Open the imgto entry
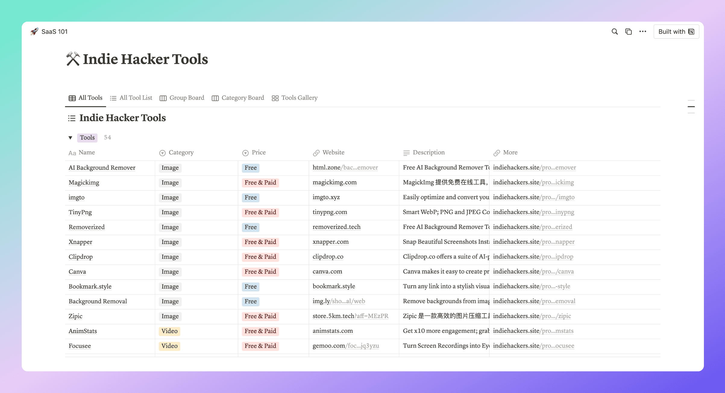Viewport: 725px width, 393px height. point(77,197)
